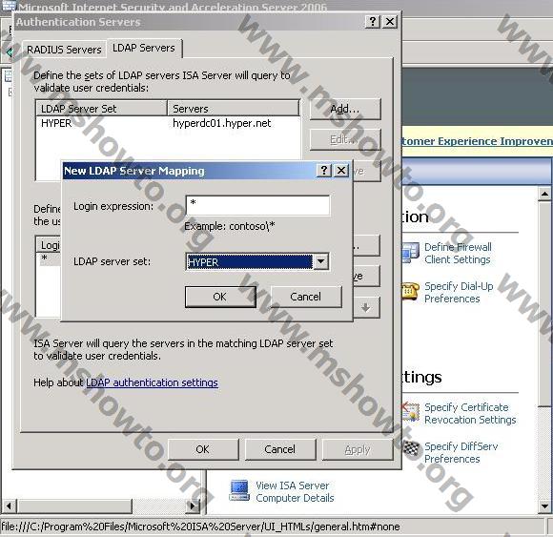Cancel the New LDAP Server Mapping dialog
Screen dimensions: 553x537
(306, 297)
